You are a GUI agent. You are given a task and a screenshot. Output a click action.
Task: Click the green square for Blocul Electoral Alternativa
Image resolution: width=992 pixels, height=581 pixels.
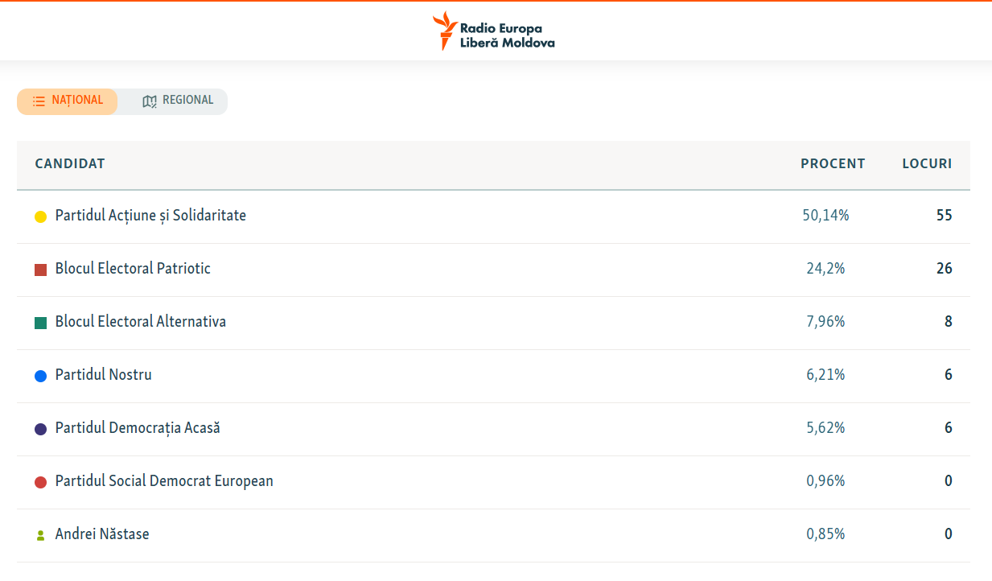(40, 323)
